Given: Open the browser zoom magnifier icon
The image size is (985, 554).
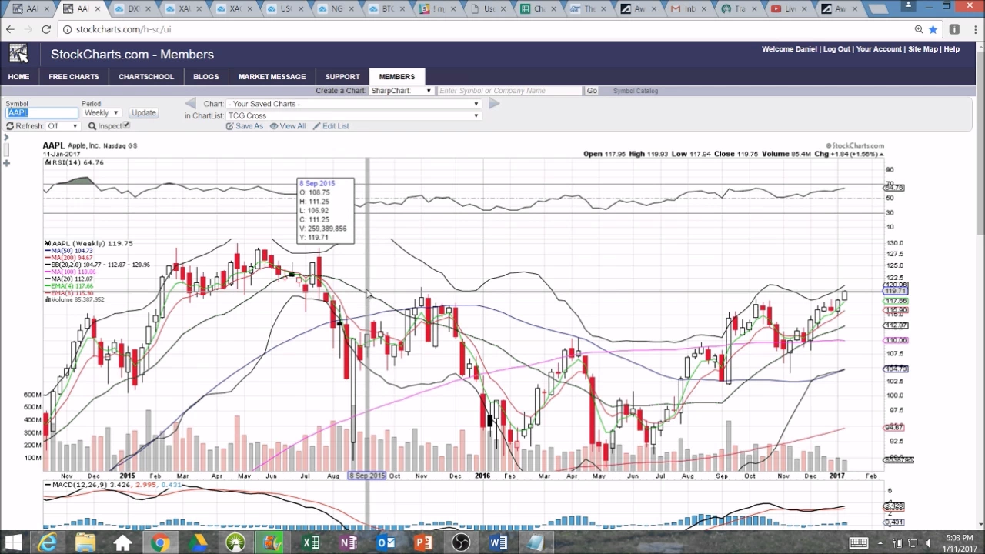Looking at the screenshot, I should [919, 29].
